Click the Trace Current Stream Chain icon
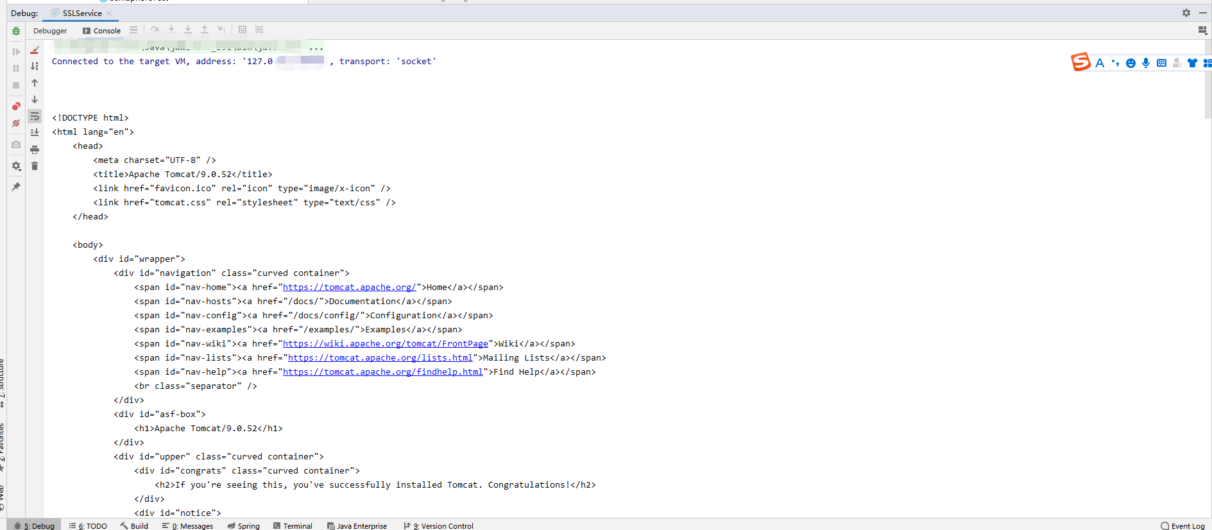The width and height of the screenshot is (1212, 530). click(x=259, y=30)
